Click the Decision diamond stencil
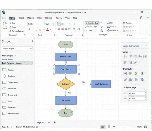 tap(4, 76)
